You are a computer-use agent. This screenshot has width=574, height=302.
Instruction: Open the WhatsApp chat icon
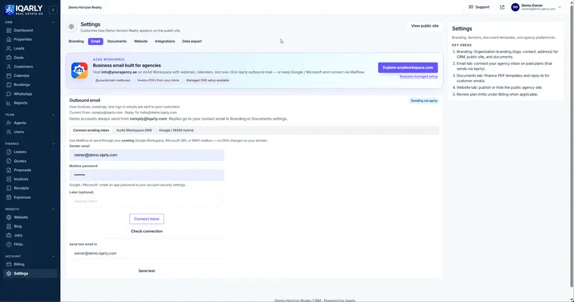(9, 93)
